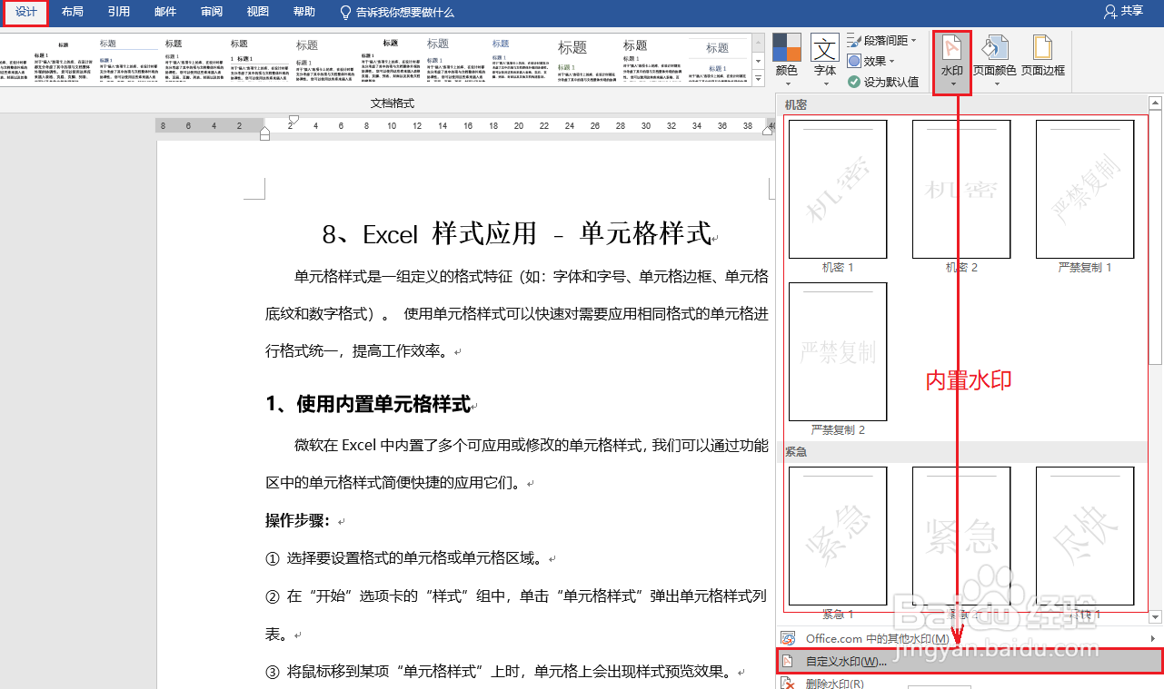The width and height of the screenshot is (1164, 689).
Task: Switch to the 布局 ribbon tab
Action: (x=72, y=12)
